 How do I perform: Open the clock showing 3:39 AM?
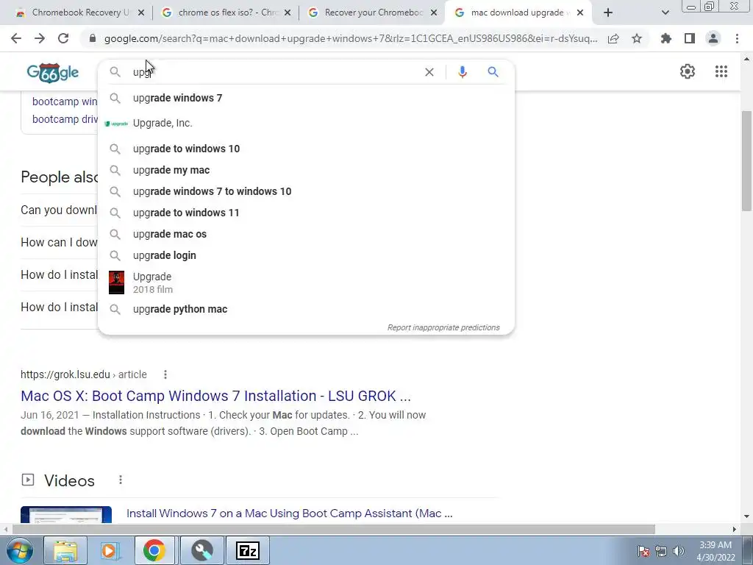point(715,551)
